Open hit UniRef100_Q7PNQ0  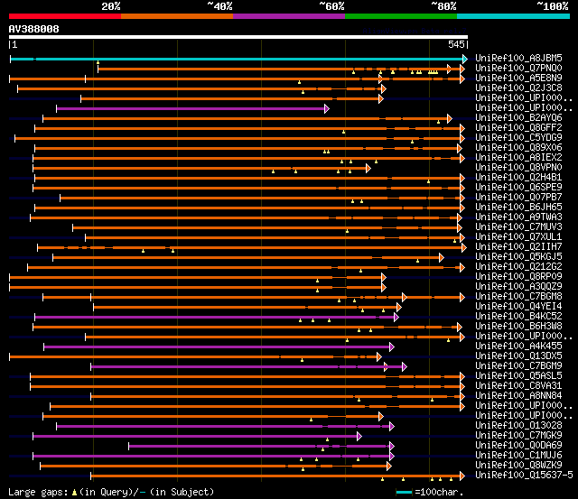(518, 69)
